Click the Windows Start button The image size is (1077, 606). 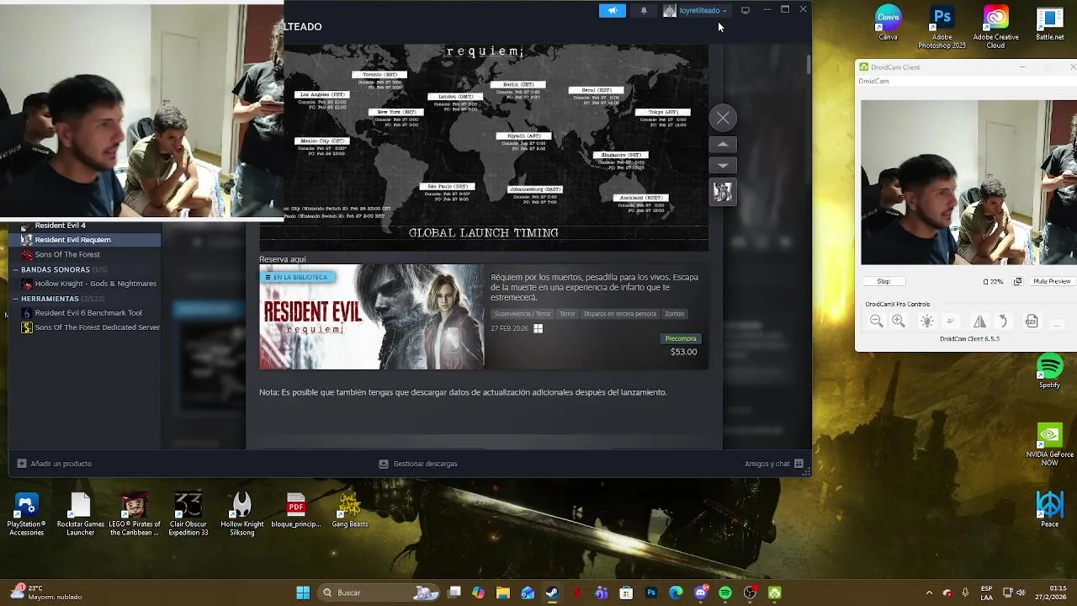(x=303, y=593)
